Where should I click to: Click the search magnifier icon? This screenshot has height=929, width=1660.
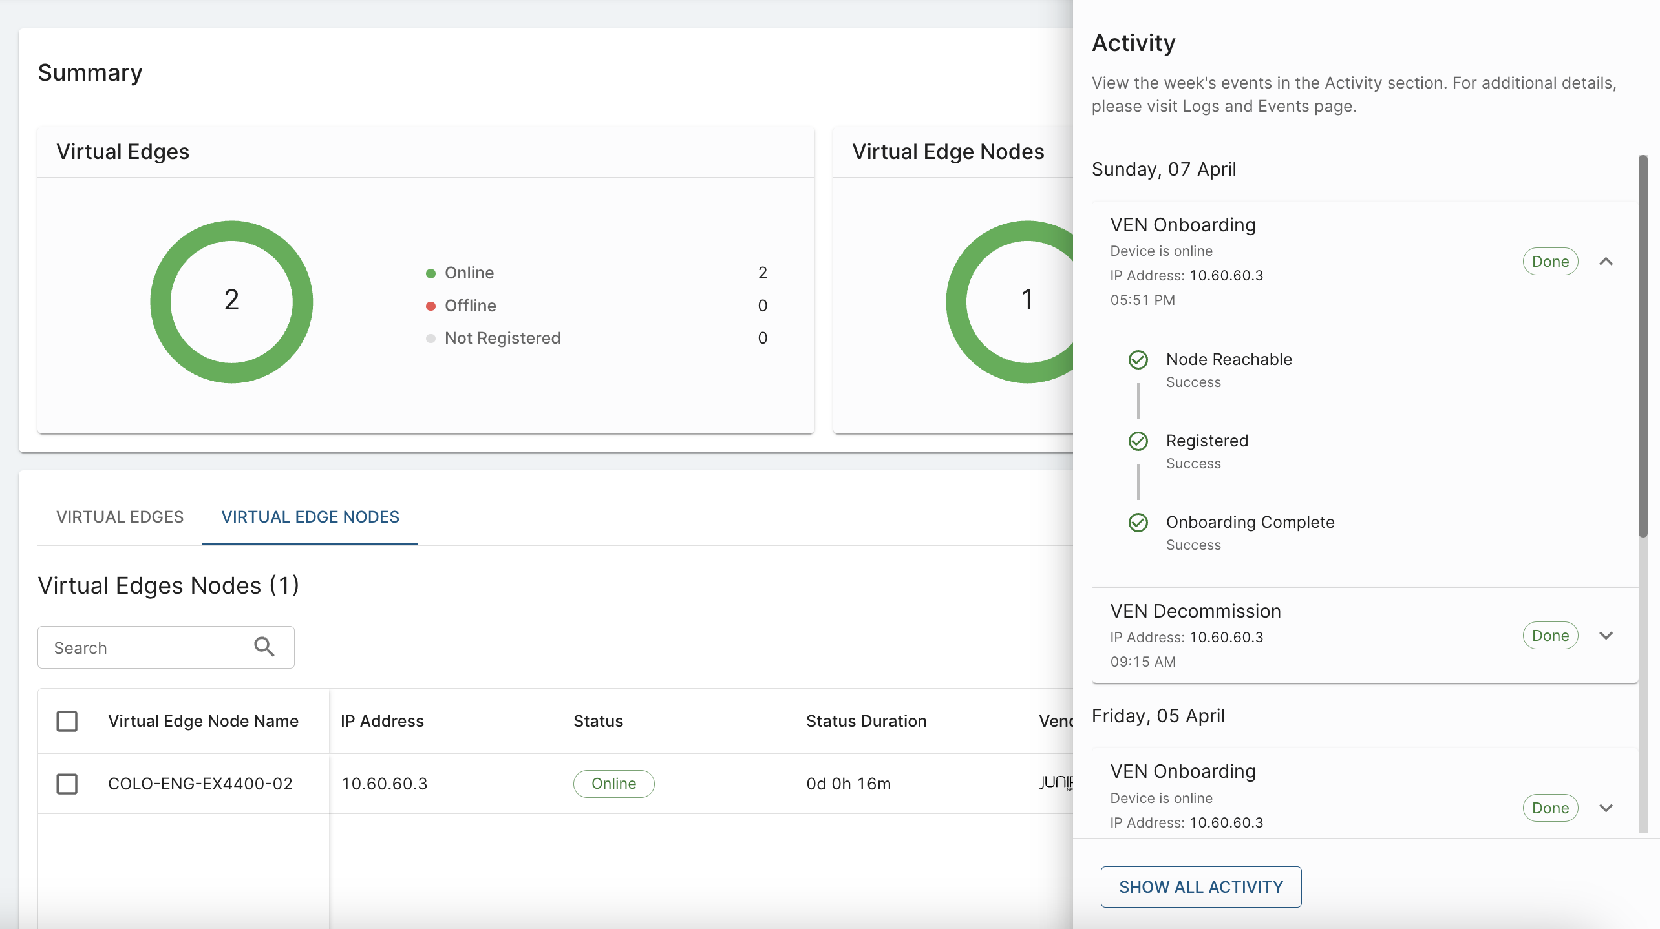[264, 647]
